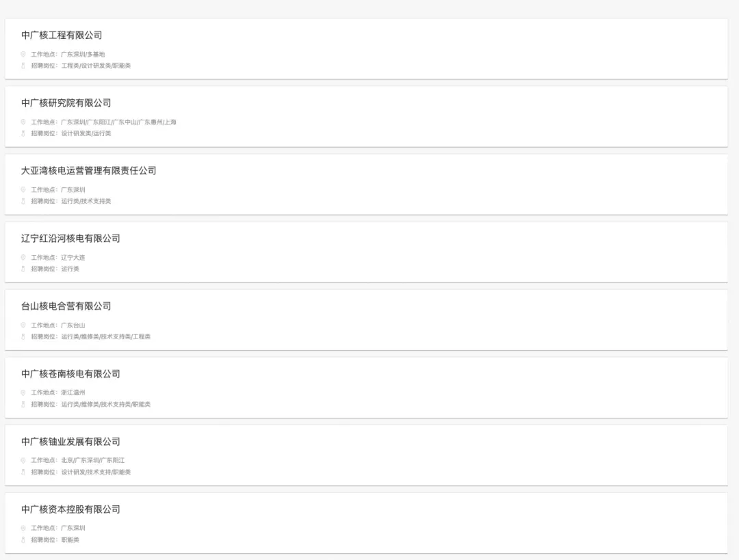Select the 大亚湾核电运营管理有限责任公司 title
Image resolution: width=739 pixels, height=560 pixels.
pos(88,170)
